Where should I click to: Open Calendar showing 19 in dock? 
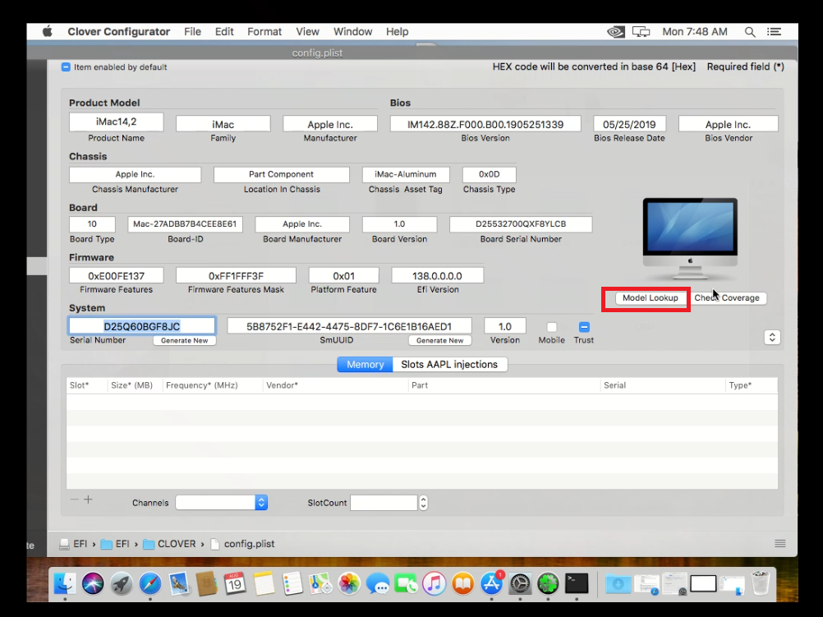(235, 583)
